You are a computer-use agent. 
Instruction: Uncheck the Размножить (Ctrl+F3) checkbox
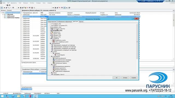(51, 29)
